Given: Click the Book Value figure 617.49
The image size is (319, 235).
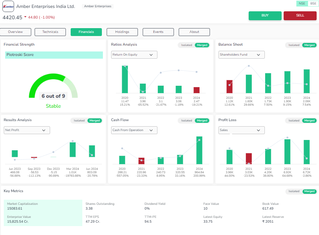Looking at the screenshot, I should (268, 209).
